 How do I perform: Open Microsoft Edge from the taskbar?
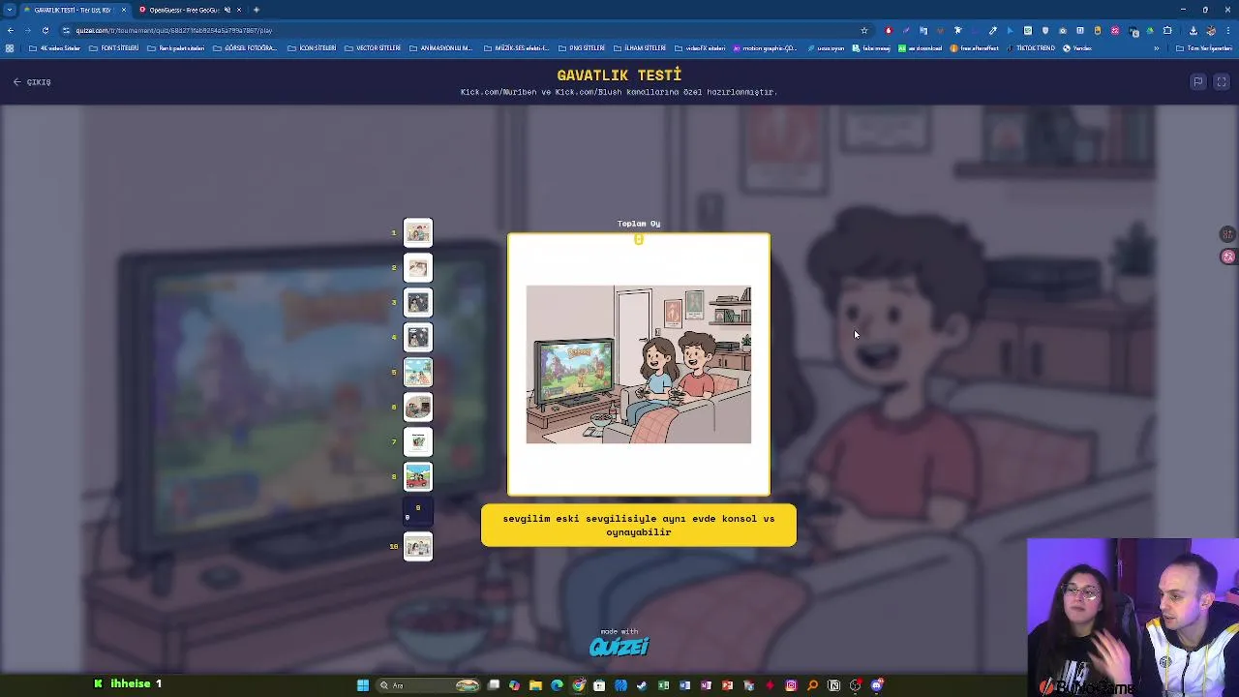coord(557,685)
